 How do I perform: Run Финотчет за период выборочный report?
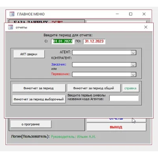(x=39, y=99)
